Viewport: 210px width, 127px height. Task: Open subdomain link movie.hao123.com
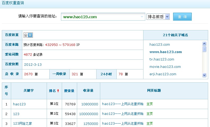tap(165, 67)
